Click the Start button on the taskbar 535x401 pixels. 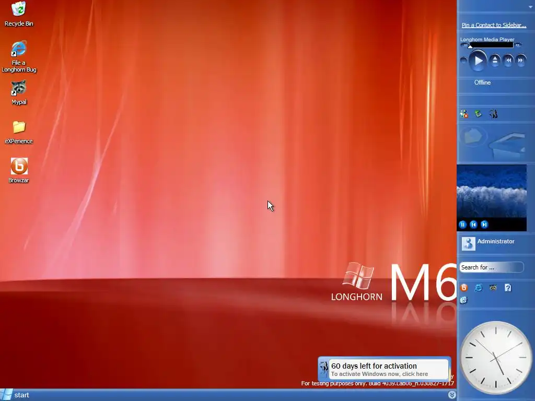tap(16, 395)
